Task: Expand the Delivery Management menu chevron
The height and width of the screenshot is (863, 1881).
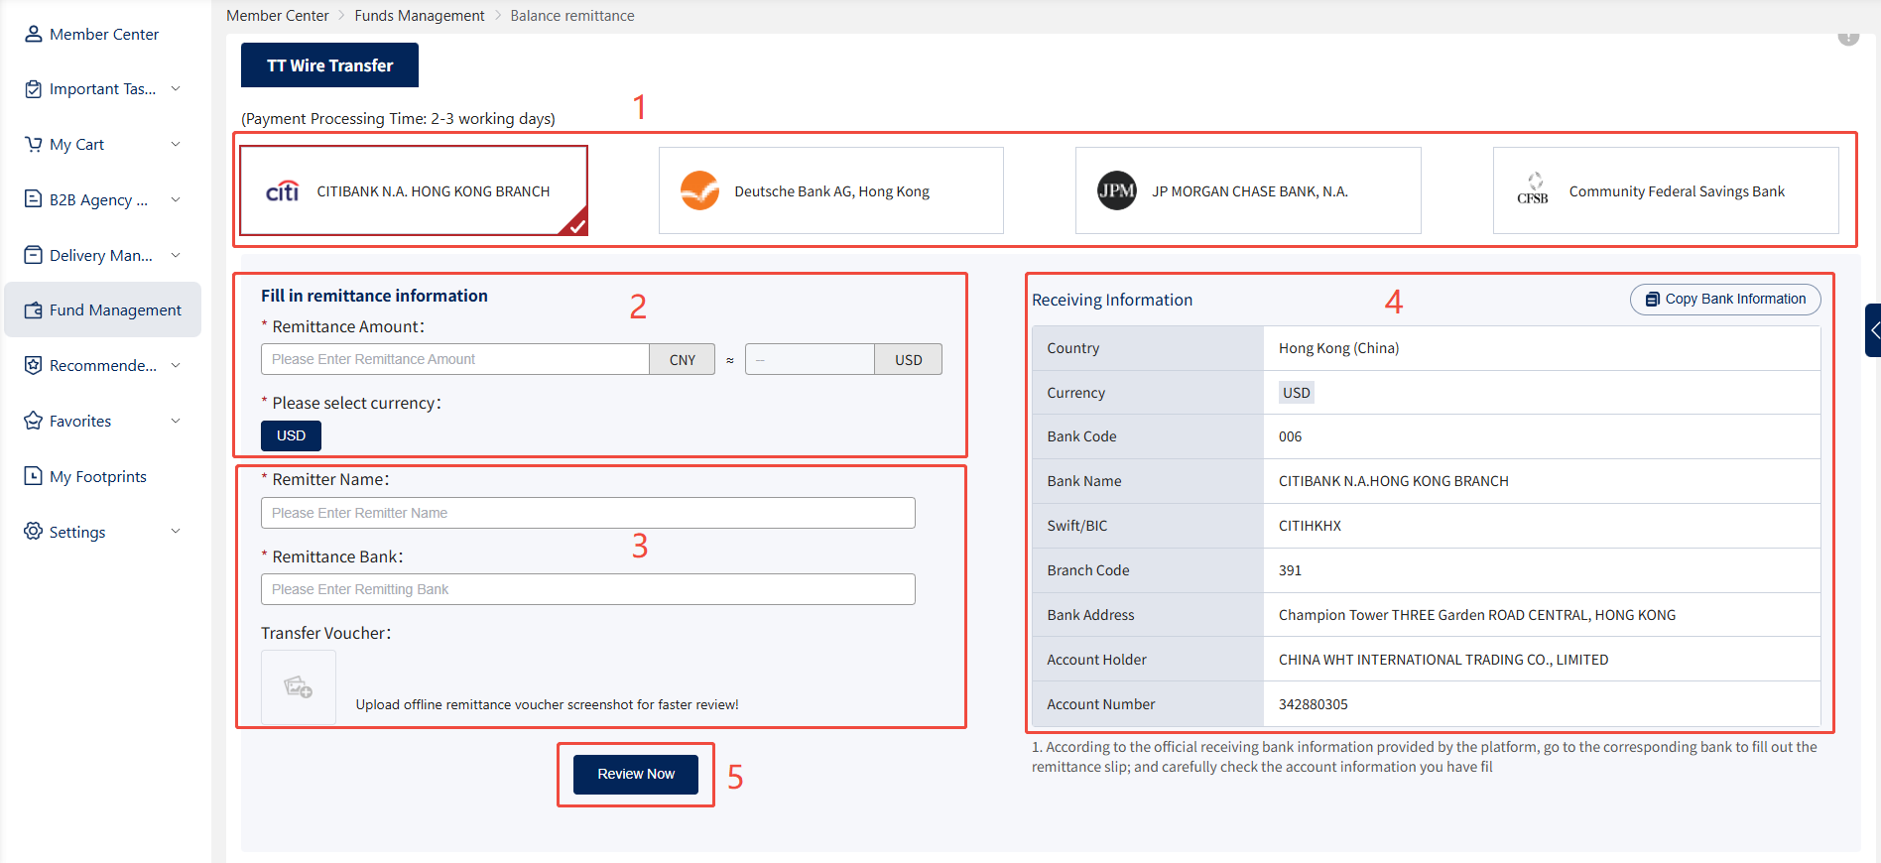Action: (x=176, y=255)
